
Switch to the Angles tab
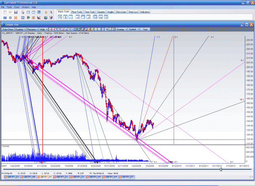pyautogui.click(x=111, y=12)
